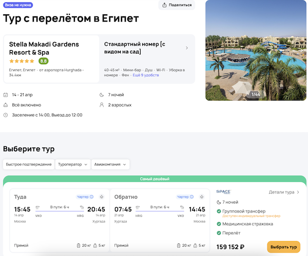Viewport: 308px width, 256px height.
Task: Click the Поделиться share button
Action: tap(177, 5)
